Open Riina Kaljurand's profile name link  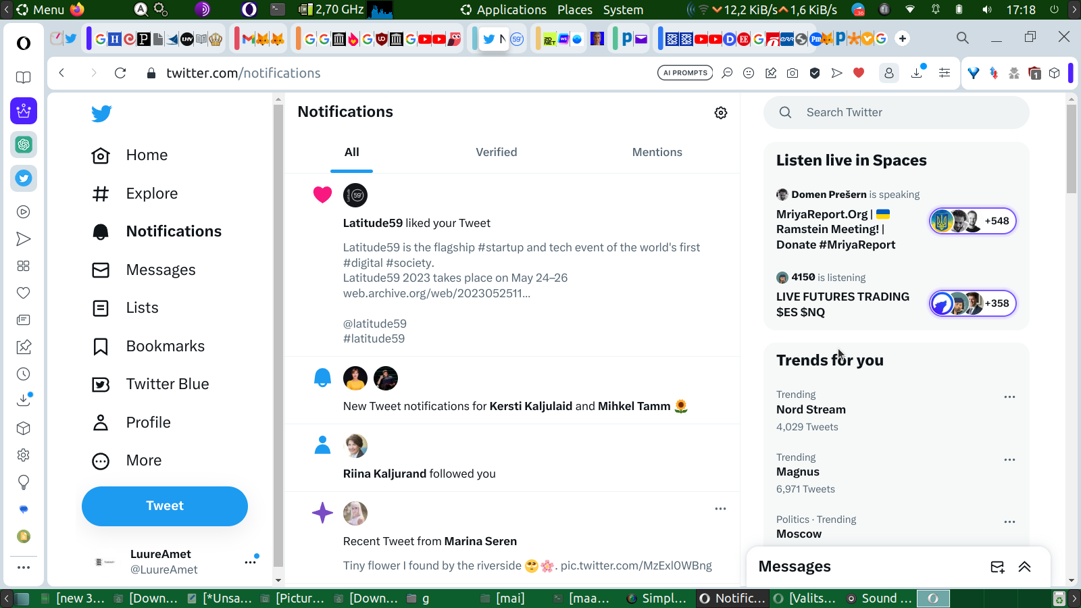tap(384, 474)
